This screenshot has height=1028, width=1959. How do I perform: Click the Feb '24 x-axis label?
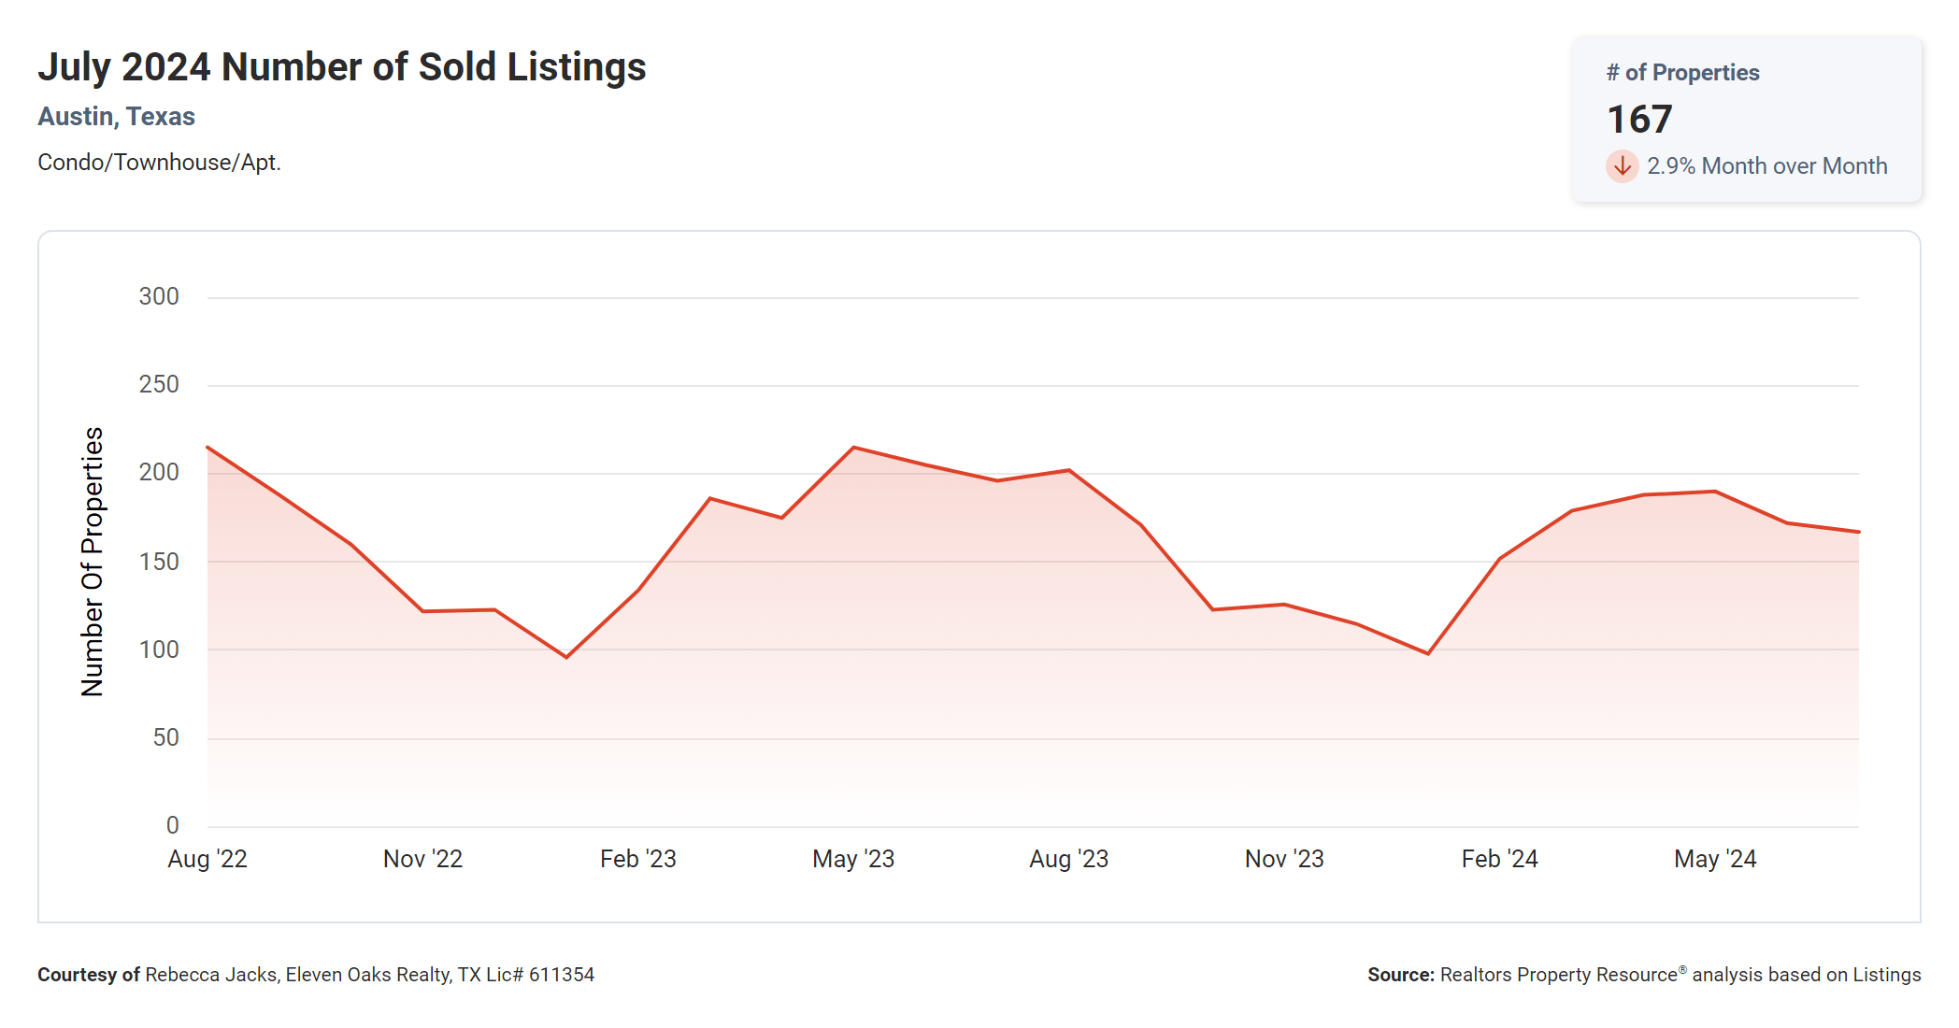pos(1499,859)
